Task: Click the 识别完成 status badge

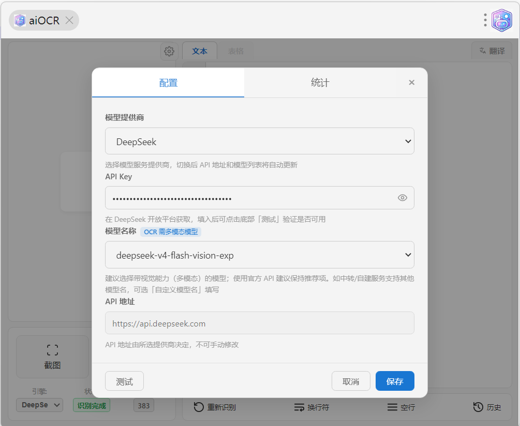Action: (x=92, y=406)
